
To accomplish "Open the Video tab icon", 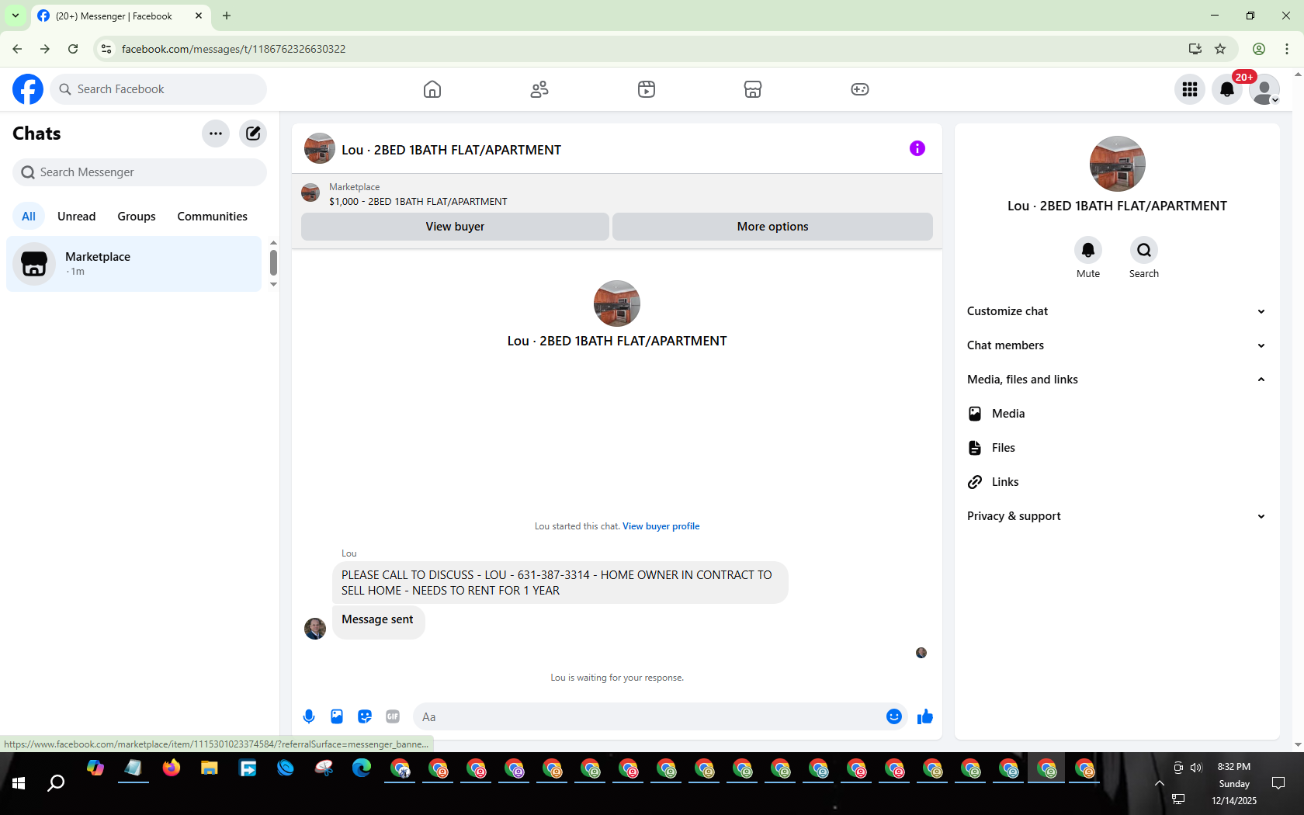I will [x=647, y=89].
